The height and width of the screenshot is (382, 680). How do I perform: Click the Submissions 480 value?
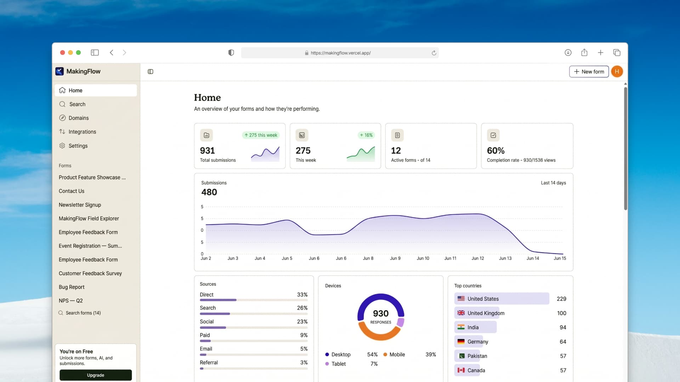tap(209, 192)
